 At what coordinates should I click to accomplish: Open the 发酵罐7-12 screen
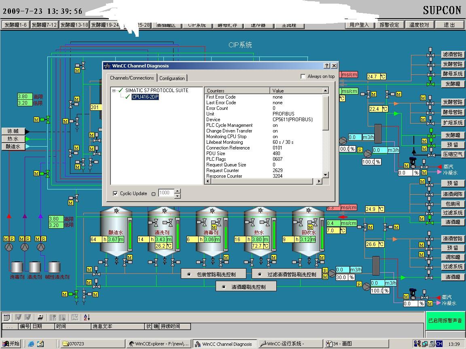44,25
